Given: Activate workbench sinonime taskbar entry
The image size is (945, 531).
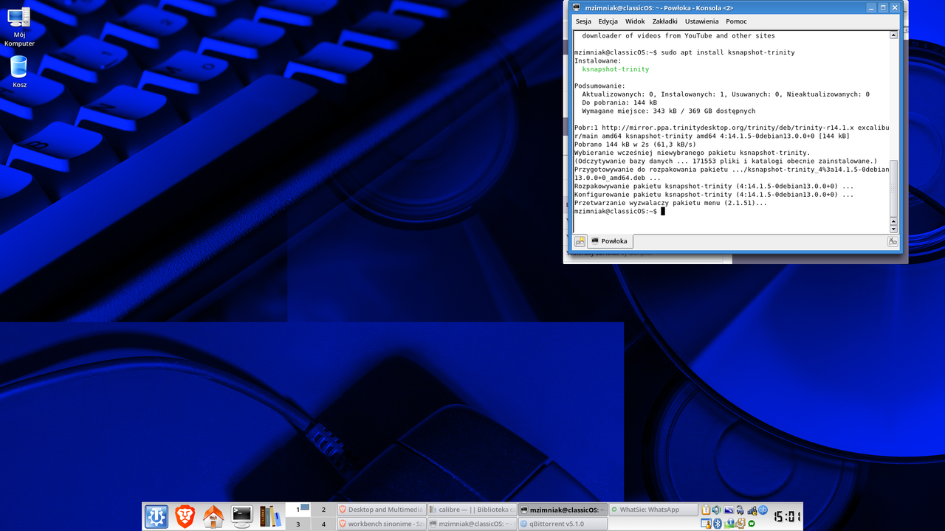Looking at the screenshot, I should pyautogui.click(x=381, y=524).
